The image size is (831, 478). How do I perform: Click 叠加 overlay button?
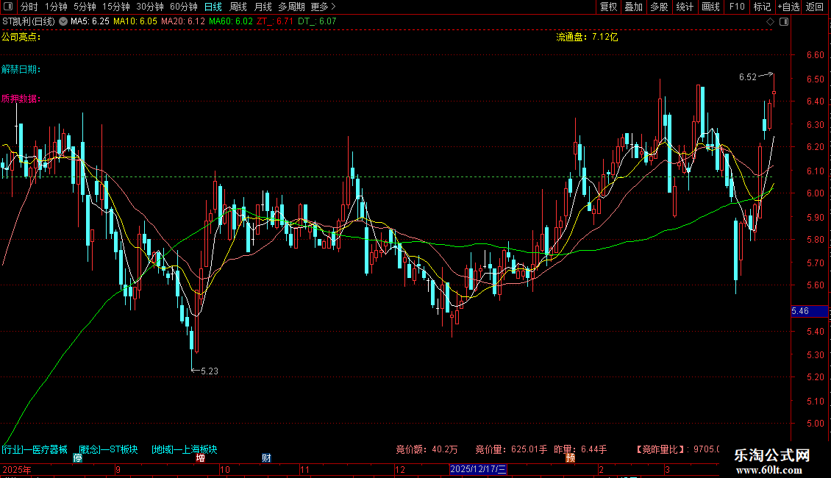coord(634,7)
